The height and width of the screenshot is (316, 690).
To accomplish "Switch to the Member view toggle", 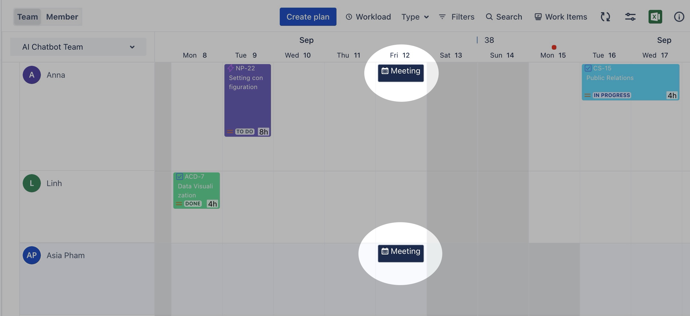I will [62, 17].
